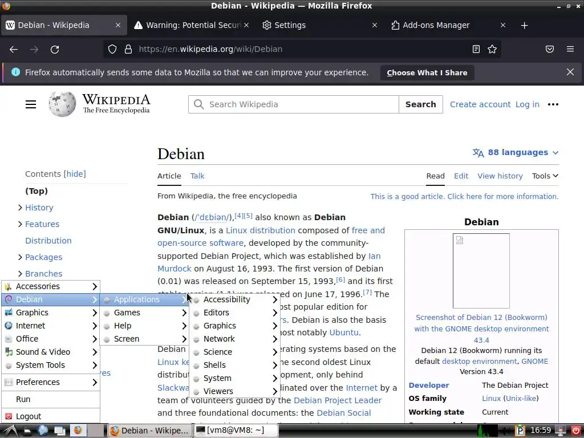Click the network monitor tray icon
Screen dimensions: 584x438
[488, 431]
